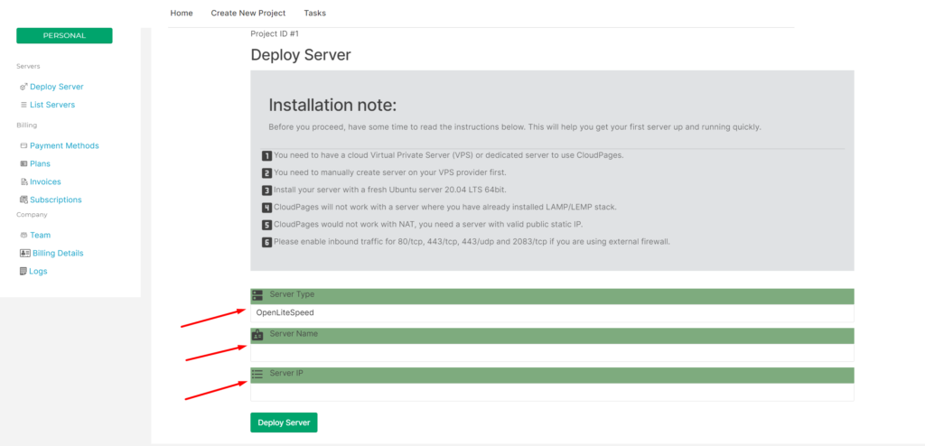Click the Invoices document icon
The image size is (925, 446).
coord(23,181)
